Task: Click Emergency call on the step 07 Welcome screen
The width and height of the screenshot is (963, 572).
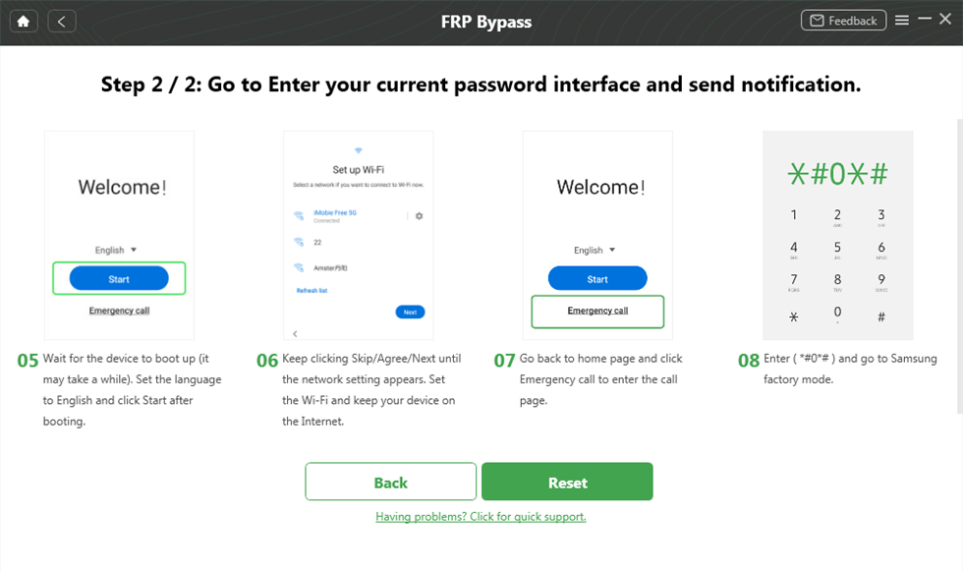Action: pos(597,311)
